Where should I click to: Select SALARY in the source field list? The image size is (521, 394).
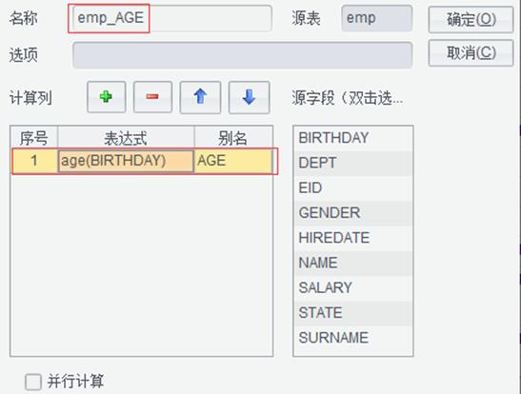pos(352,287)
